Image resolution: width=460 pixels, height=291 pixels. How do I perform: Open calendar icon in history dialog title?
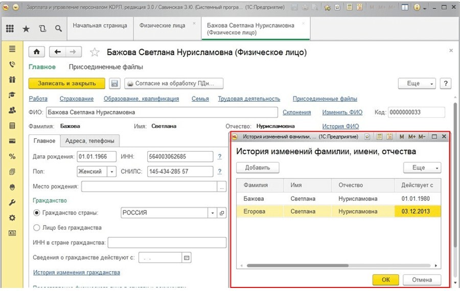pos(389,136)
